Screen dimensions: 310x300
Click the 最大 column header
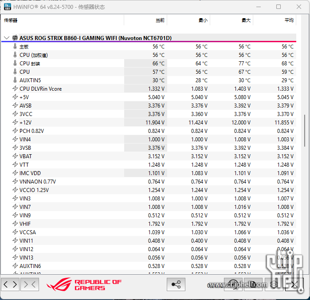point(232,20)
